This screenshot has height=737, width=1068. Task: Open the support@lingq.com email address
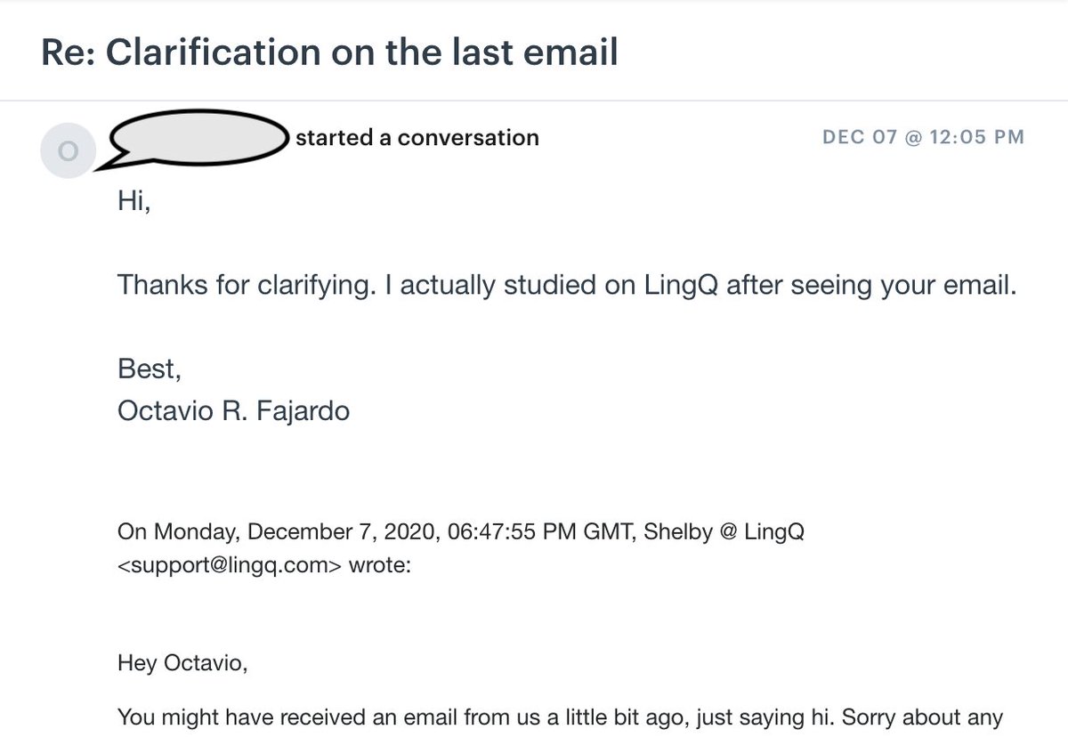pyautogui.click(x=230, y=565)
